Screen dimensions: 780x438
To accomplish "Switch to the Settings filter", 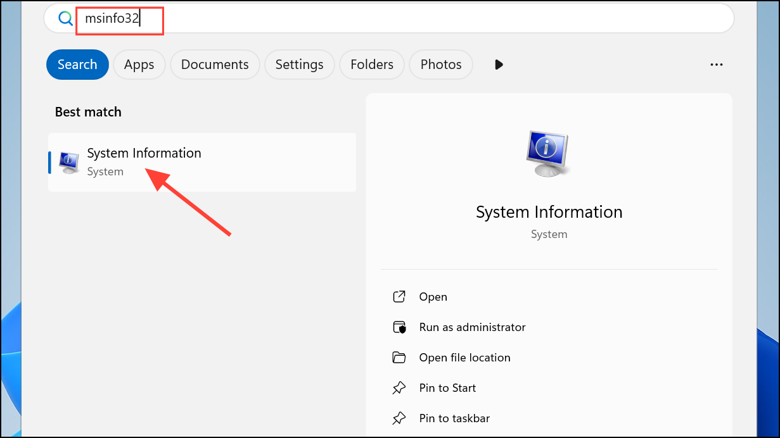I will coord(300,65).
